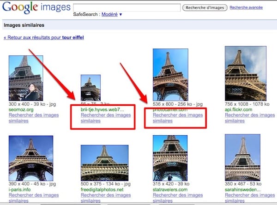Click the 756 x 1008 - 1078 ko text
Image resolution: width=277 pixels, height=205 pixels.
[x=247, y=104]
